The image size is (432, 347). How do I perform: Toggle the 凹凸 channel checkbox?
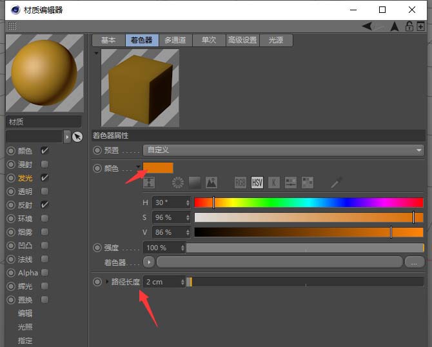(44, 246)
